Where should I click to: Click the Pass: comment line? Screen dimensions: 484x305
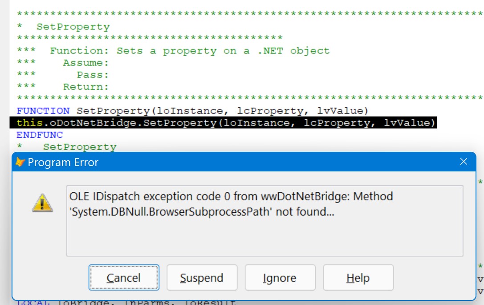71,74
